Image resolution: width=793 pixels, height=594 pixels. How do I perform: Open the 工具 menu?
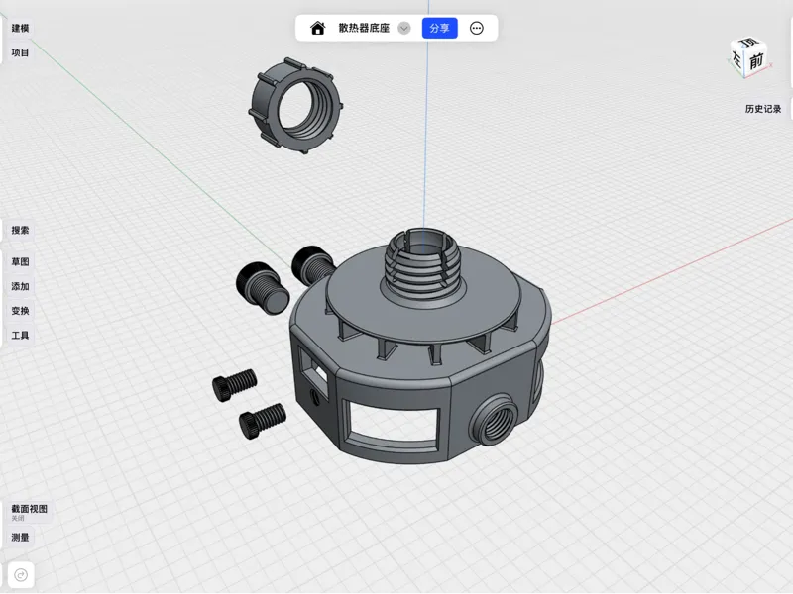pyautogui.click(x=20, y=335)
